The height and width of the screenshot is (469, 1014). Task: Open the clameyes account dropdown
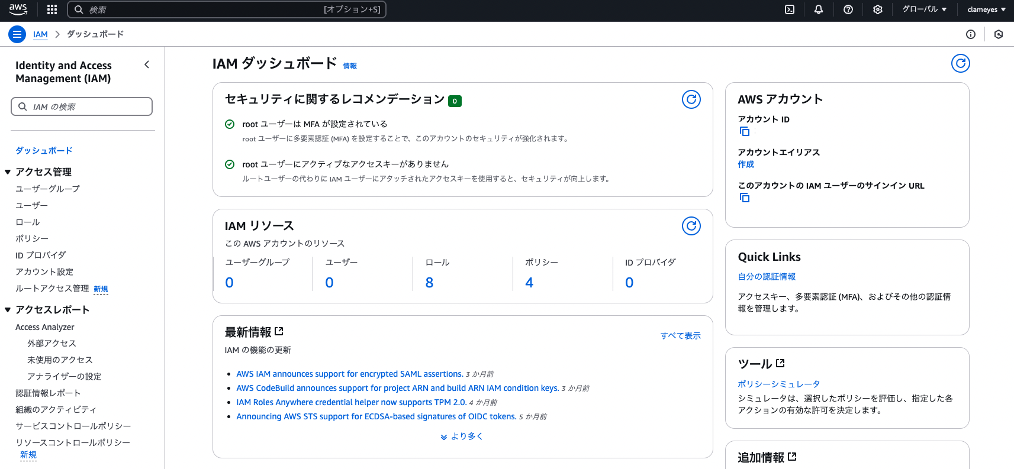[x=987, y=9]
